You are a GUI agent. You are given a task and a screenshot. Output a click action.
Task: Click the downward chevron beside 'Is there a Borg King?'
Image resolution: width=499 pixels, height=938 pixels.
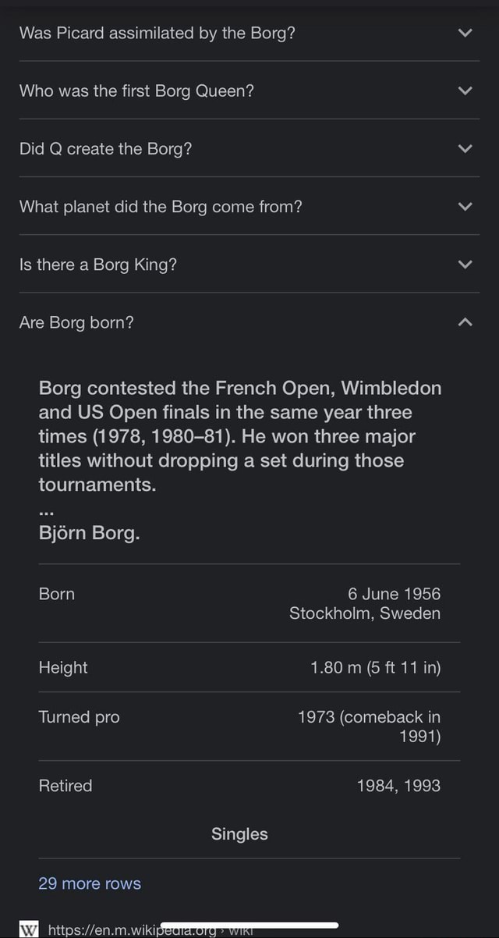tap(465, 264)
